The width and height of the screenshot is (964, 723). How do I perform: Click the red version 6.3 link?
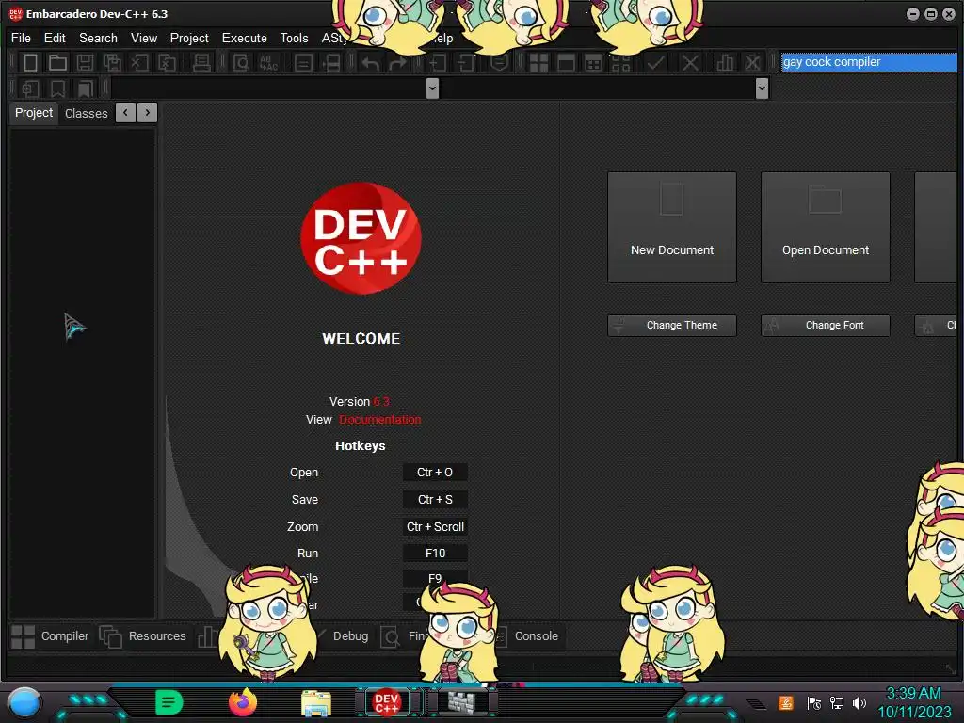point(381,401)
